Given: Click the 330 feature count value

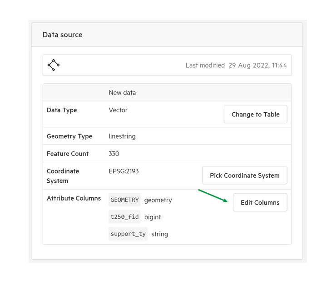Looking at the screenshot, I should 114,154.
